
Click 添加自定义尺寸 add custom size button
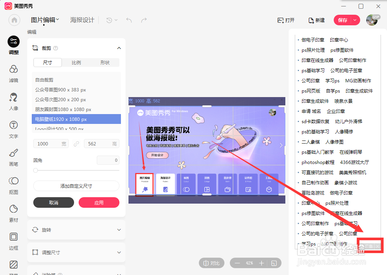click(x=76, y=186)
